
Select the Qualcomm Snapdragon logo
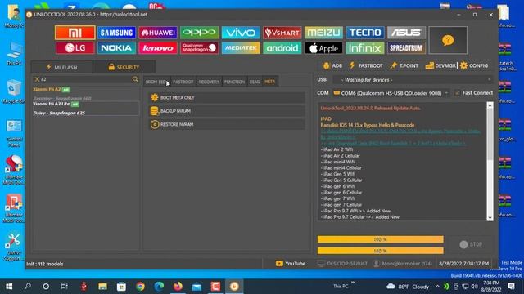(200, 48)
